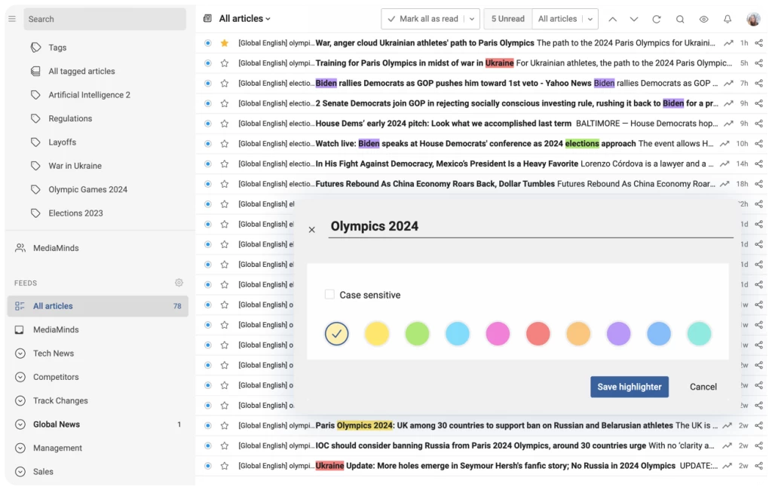Open the Mark all as read dropdown arrow
The image size is (772, 490).
click(x=472, y=19)
